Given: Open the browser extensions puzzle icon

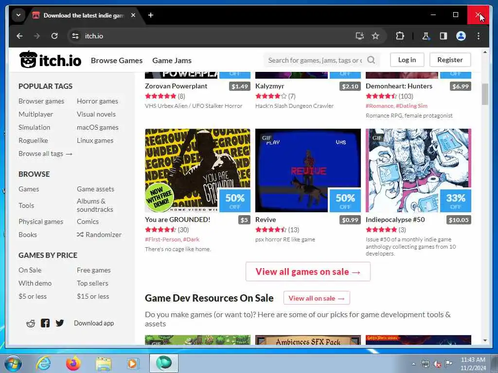Looking at the screenshot, I should point(400,36).
